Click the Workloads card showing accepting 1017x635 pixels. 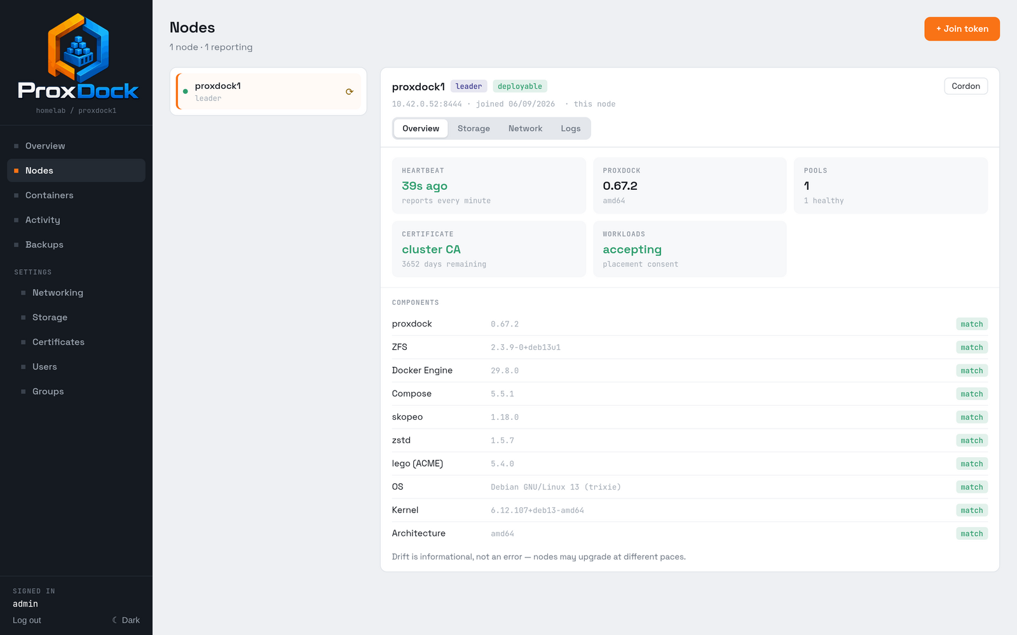pos(690,249)
